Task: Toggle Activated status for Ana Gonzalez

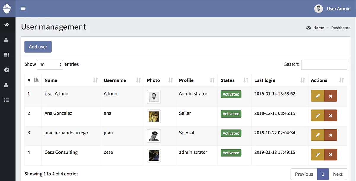Action: [231, 114]
